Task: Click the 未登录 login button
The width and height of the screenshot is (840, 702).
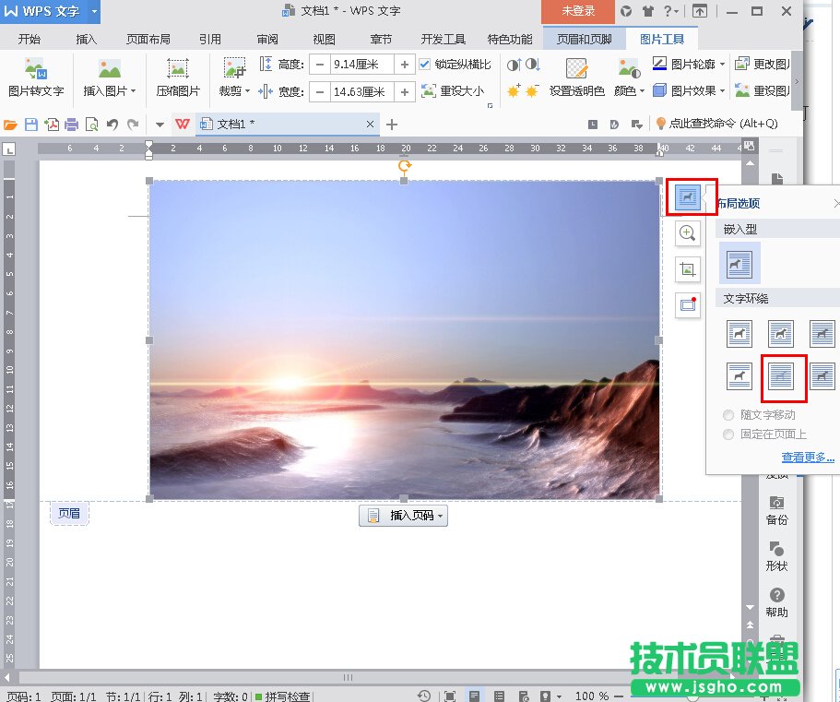Action: (x=578, y=11)
